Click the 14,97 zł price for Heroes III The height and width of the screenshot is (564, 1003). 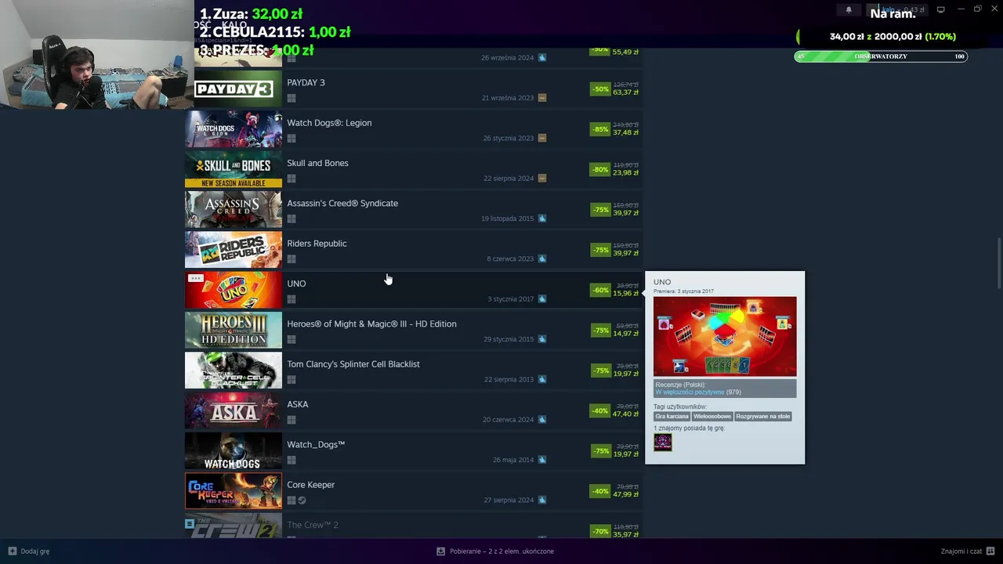[x=625, y=334]
